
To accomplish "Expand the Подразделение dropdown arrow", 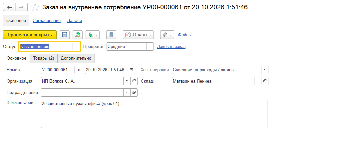I will (127, 92).
